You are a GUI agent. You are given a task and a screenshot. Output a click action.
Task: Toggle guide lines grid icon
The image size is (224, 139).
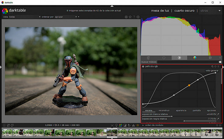pyautogui.click(x=138, y=125)
